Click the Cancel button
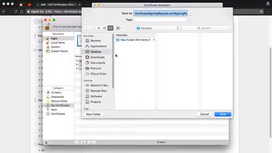This screenshot has width=272, height=153. (x=204, y=114)
